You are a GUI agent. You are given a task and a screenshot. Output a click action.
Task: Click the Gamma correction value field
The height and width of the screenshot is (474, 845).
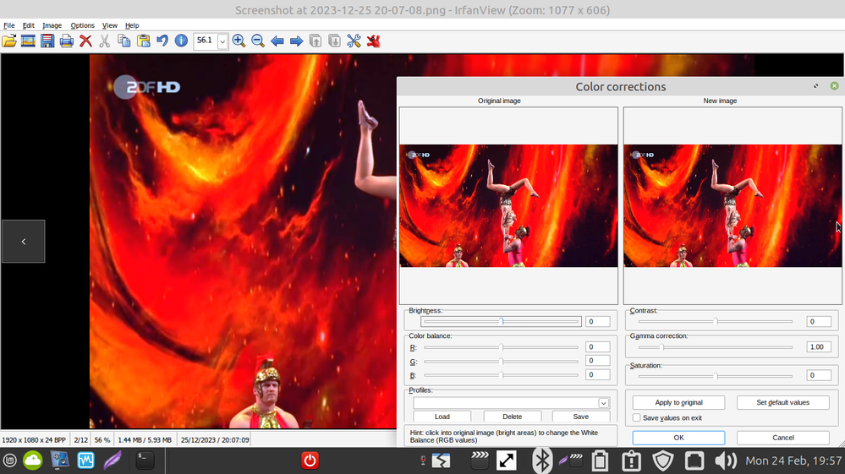[818, 346]
